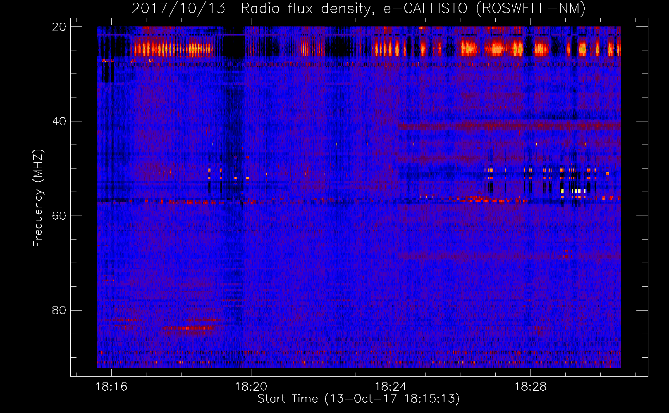This screenshot has width=669, height=413.
Task: Click the time tick label '18:28'
Action: (530, 387)
